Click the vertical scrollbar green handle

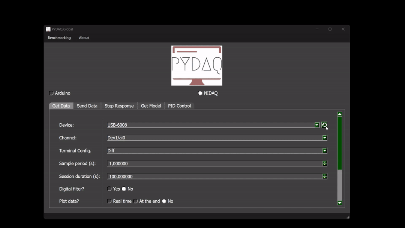pos(340,142)
